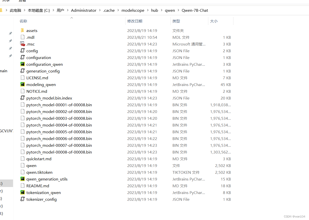
Task: Click the 20 KB size cell
Action: 226,98
